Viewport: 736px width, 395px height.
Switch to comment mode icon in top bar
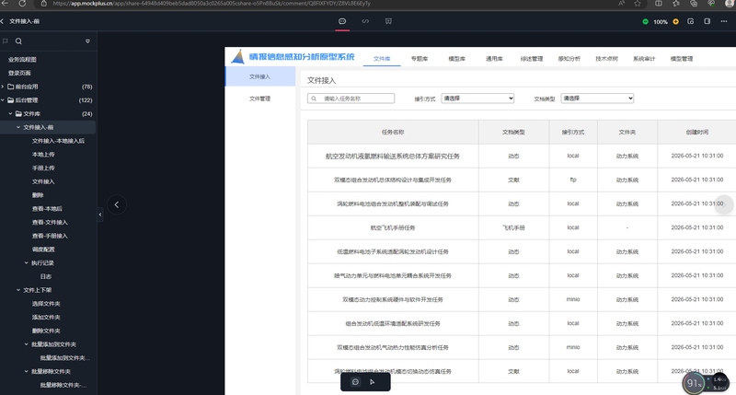342,21
